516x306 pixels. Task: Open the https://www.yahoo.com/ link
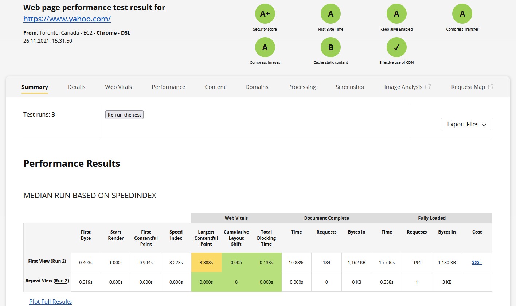click(67, 19)
